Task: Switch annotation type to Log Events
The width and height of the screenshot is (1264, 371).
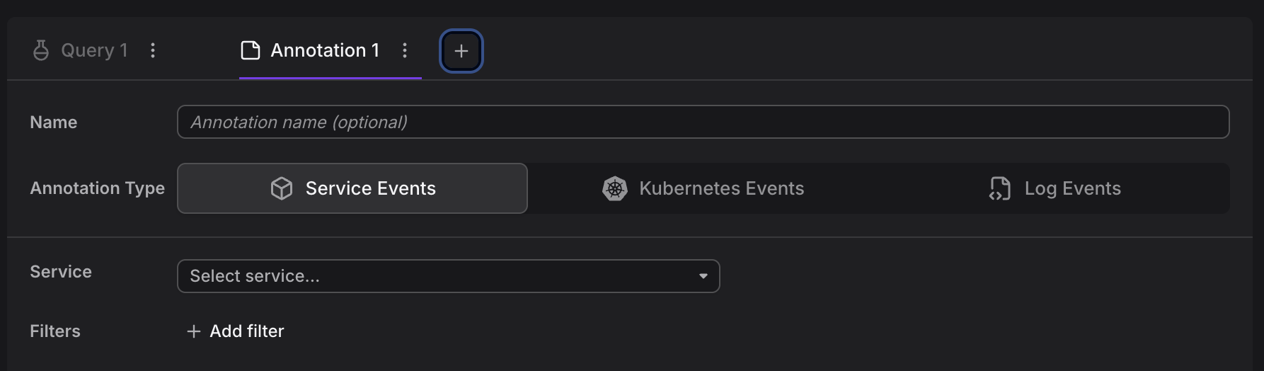Action: point(1055,188)
